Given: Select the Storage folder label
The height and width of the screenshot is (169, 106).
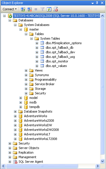Looking at the screenshot, I should 40,89.
